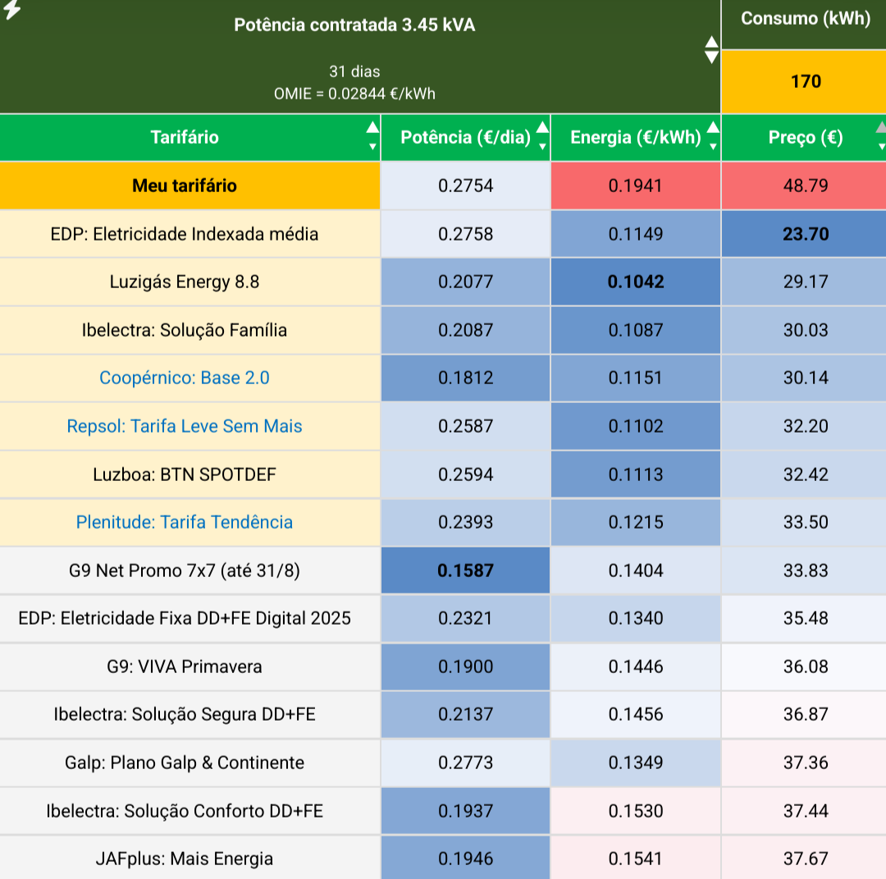Sort by Tarifário column arrows
Viewport: 886px width, 879px height.
372,136
